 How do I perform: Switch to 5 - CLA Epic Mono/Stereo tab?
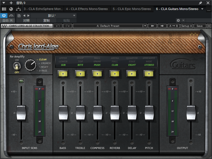[132, 9]
